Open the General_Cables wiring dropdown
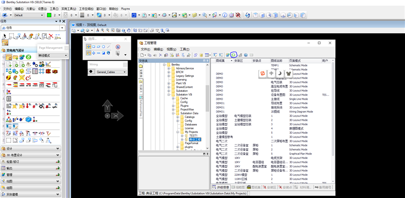This screenshot has width=405, height=198. [112, 72]
